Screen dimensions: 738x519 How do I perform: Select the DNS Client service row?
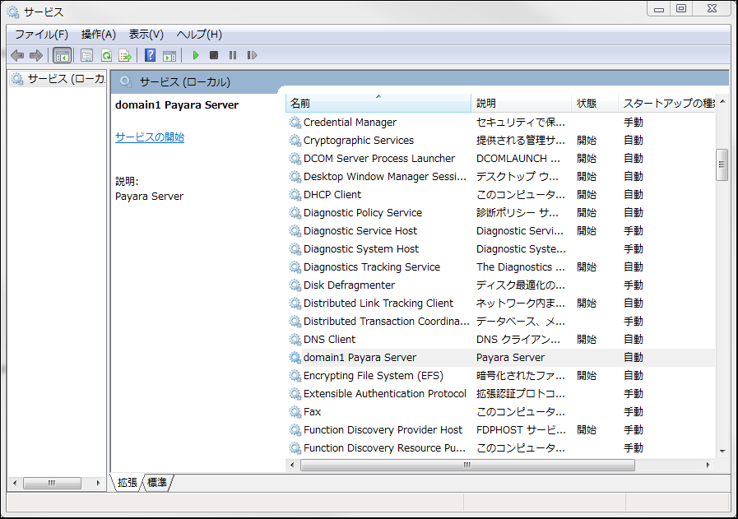coord(329,339)
